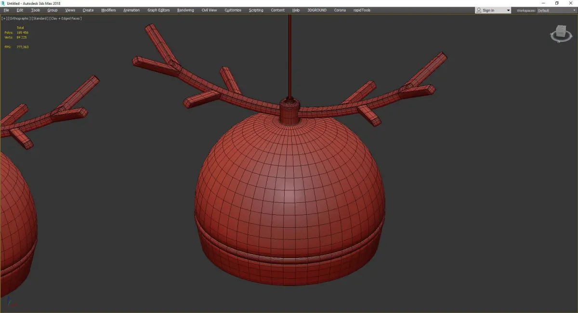Open the Civil View menu

(209, 10)
